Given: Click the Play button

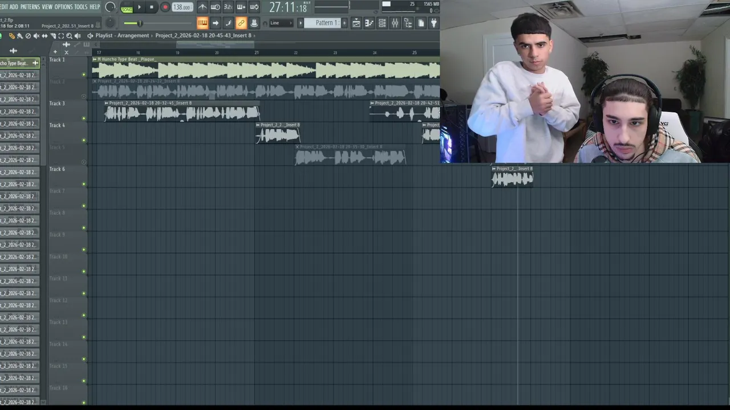Looking at the screenshot, I should point(139,7).
